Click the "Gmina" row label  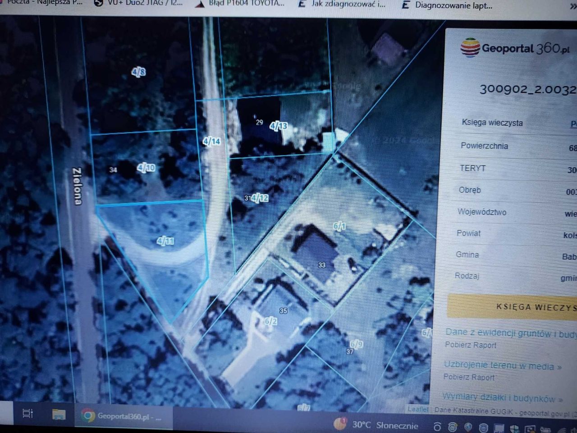(467, 254)
